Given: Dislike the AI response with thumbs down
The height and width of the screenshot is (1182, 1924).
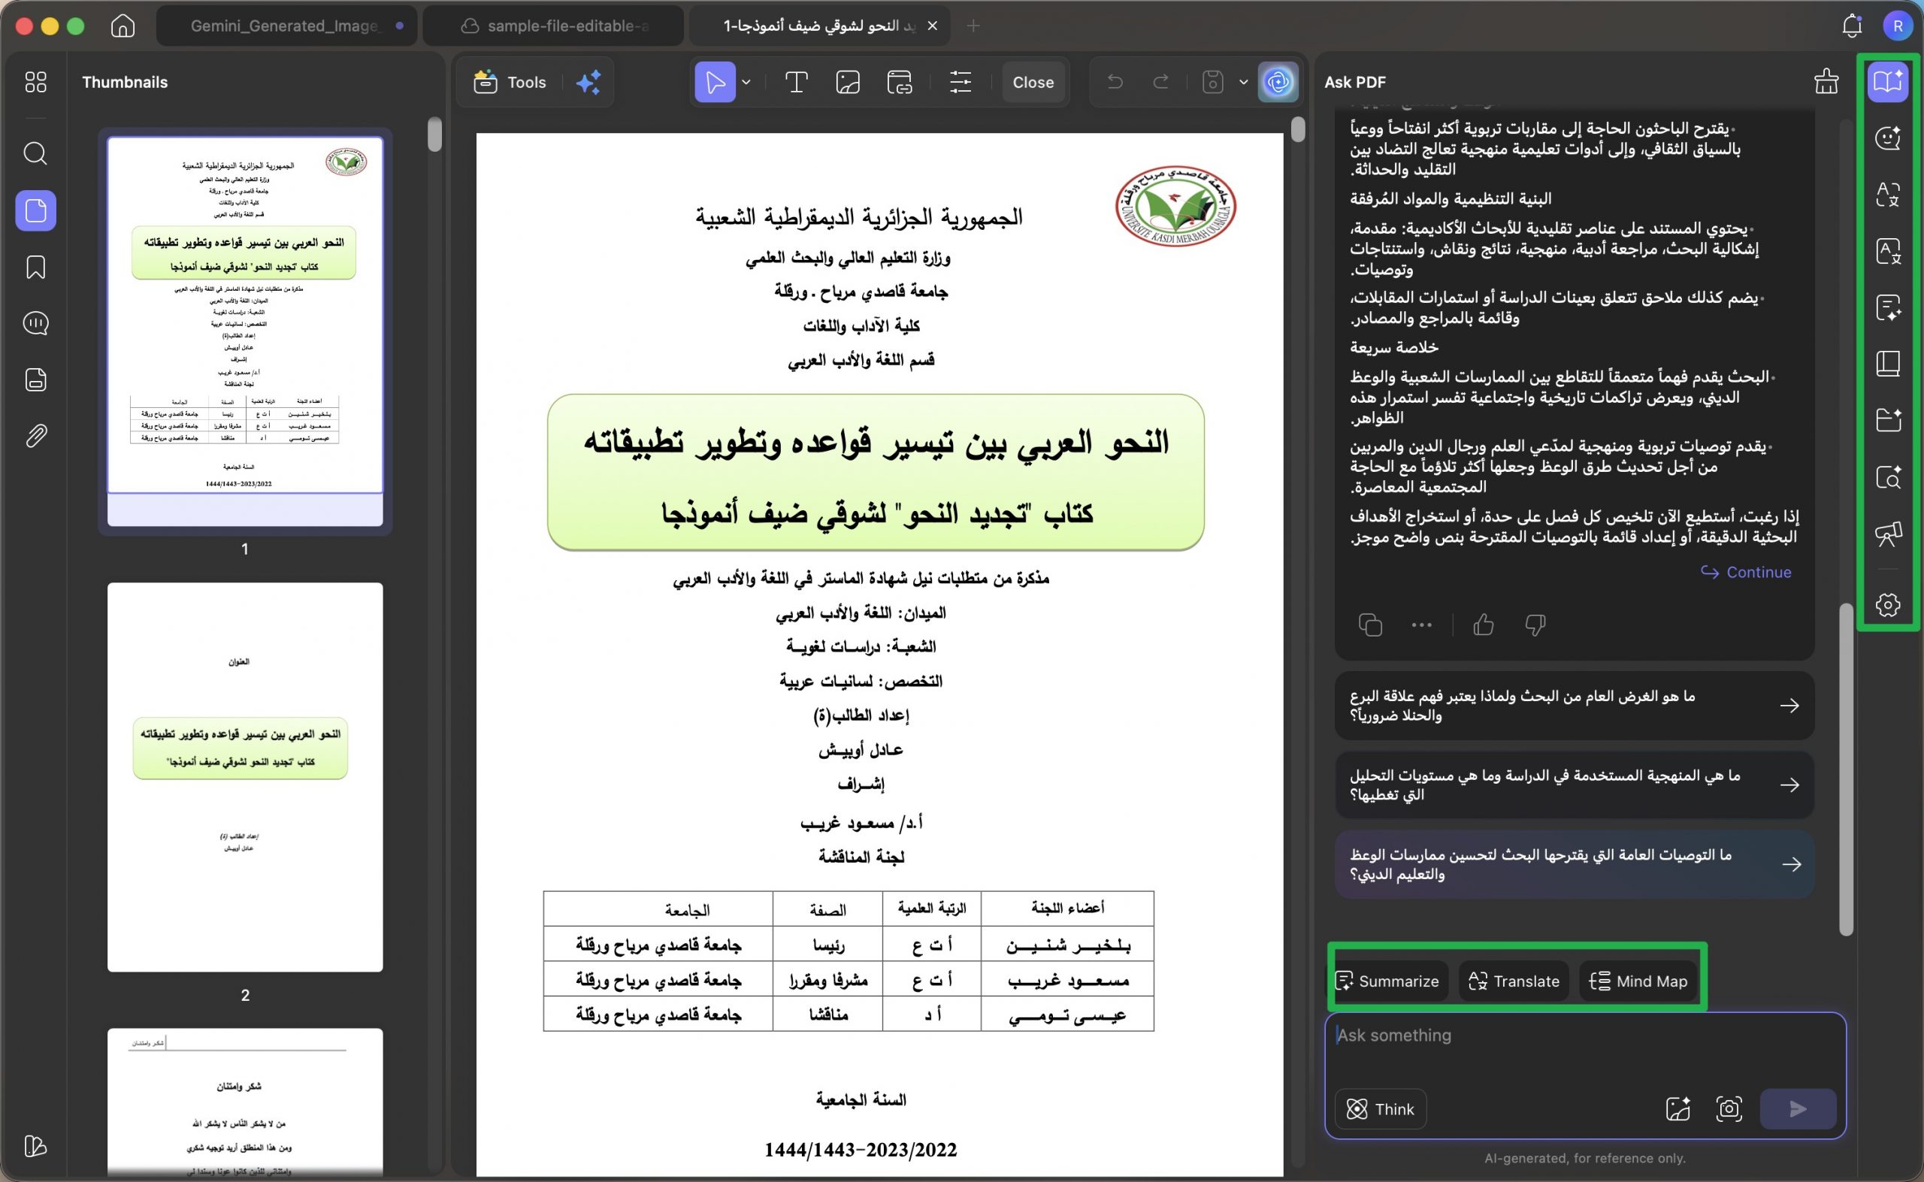Looking at the screenshot, I should pos(1535,624).
